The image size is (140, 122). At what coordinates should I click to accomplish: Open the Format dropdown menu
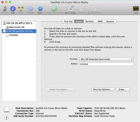point(106,59)
